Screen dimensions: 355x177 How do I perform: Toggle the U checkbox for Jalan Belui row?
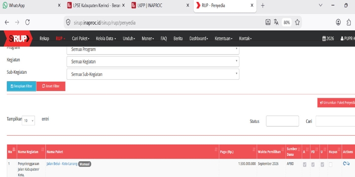coord(322,165)
